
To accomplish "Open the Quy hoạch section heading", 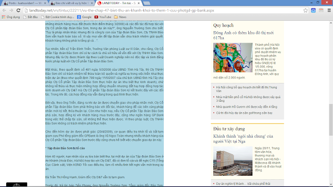I will [223, 25].
